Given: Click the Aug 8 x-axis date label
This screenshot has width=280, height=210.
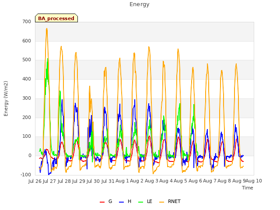Looking at the screenshot, I should click(224, 181).
